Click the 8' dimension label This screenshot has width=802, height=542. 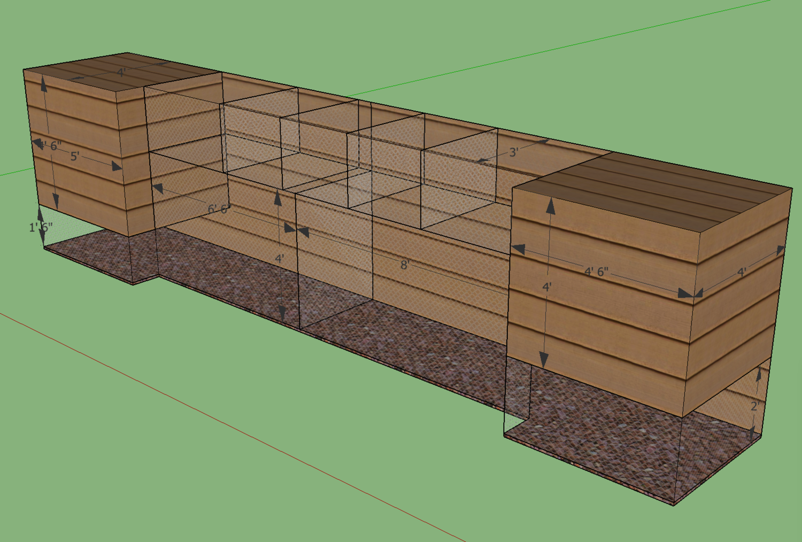pyautogui.click(x=405, y=265)
